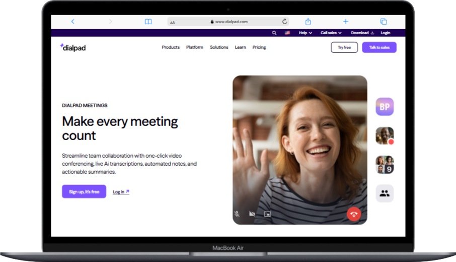The height and width of the screenshot is (262, 456).
Task: Open the Solutions menu
Action: 219,47
